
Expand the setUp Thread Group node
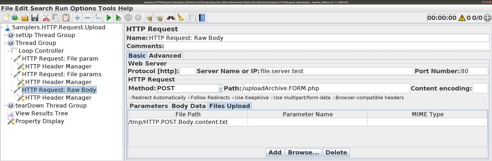click(5, 35)
